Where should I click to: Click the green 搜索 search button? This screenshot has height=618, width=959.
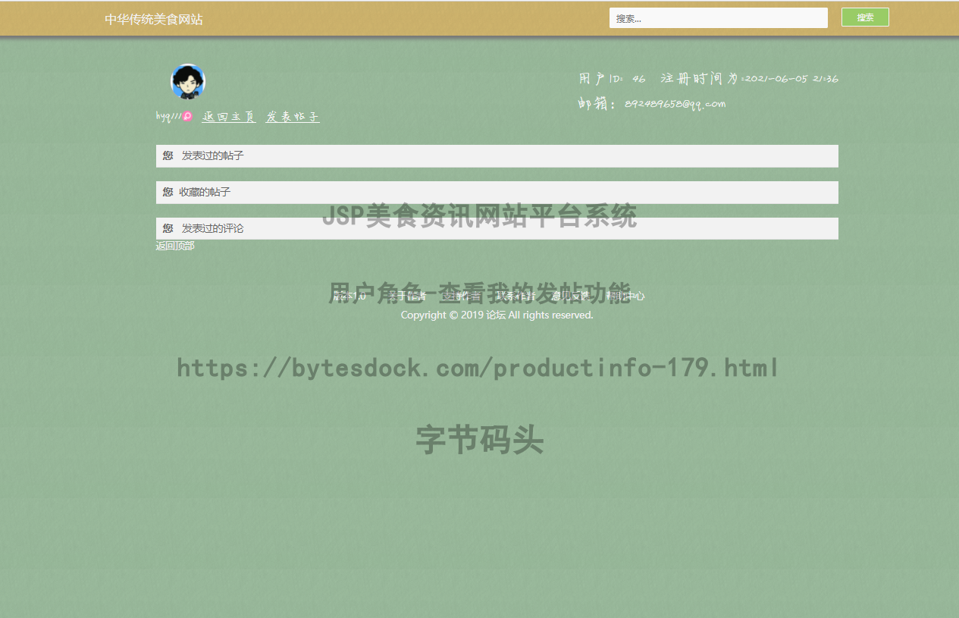(864, 17)
